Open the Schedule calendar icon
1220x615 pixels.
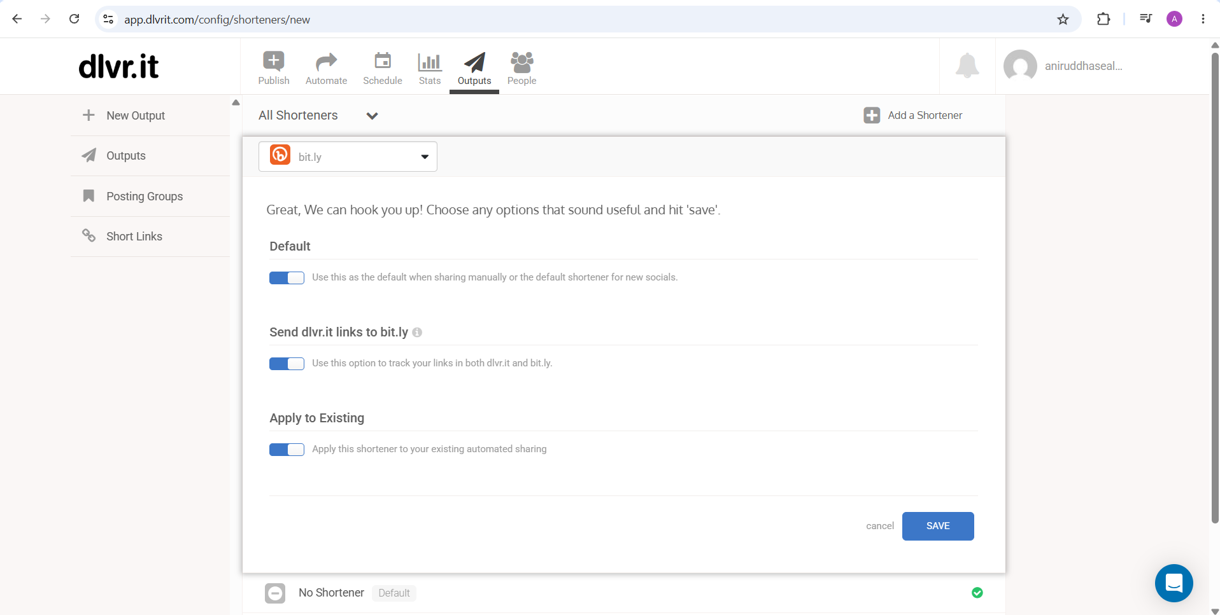383,61
